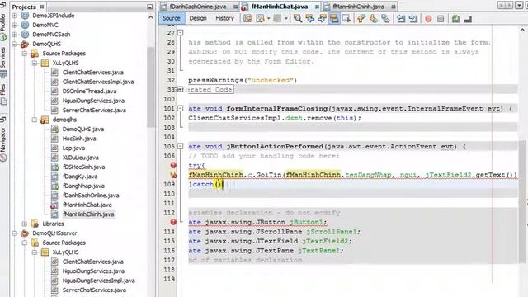Close the Projects panel tab
The height and width of the screenshot is (297, 528).
[x=42, y=7]
